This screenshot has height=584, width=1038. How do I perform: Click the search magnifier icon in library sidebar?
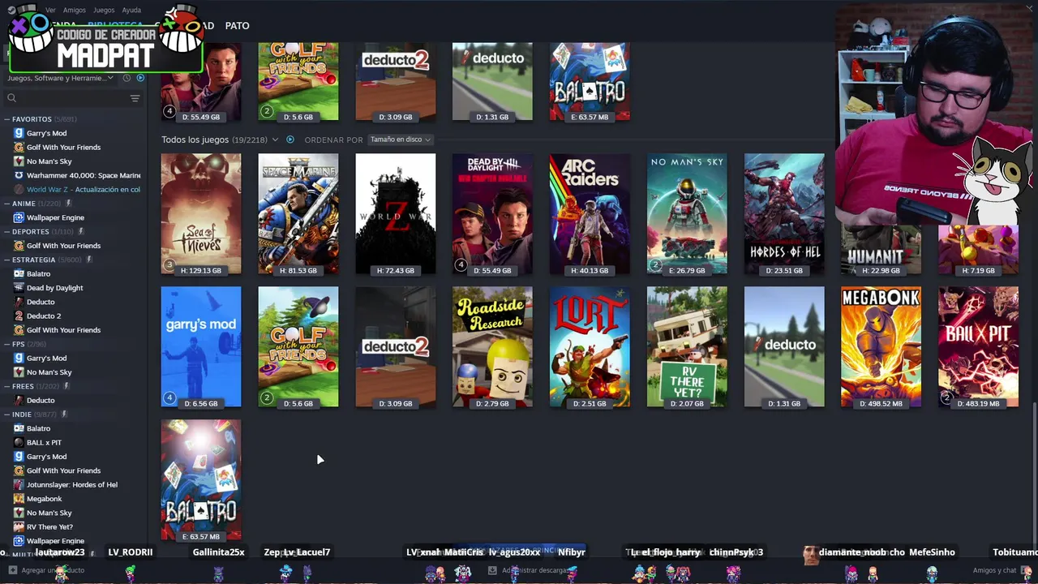coord(11,98)
